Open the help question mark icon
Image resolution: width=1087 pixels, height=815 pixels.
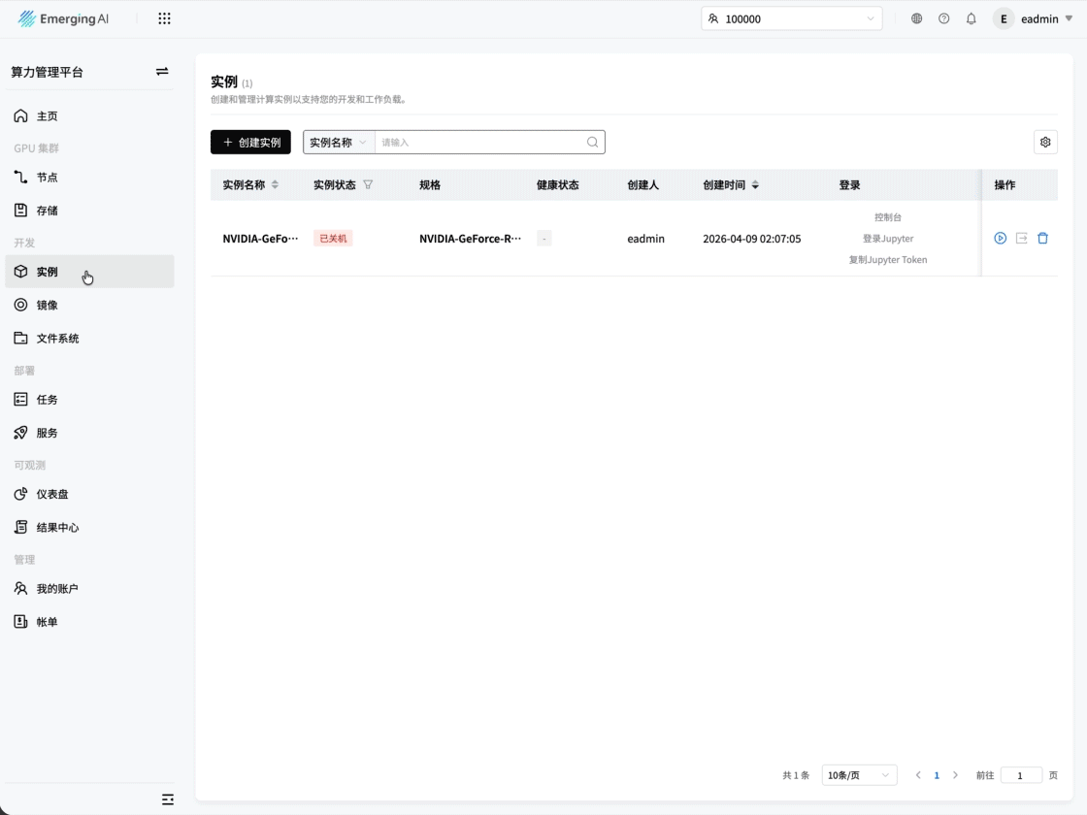pos(943,18)
